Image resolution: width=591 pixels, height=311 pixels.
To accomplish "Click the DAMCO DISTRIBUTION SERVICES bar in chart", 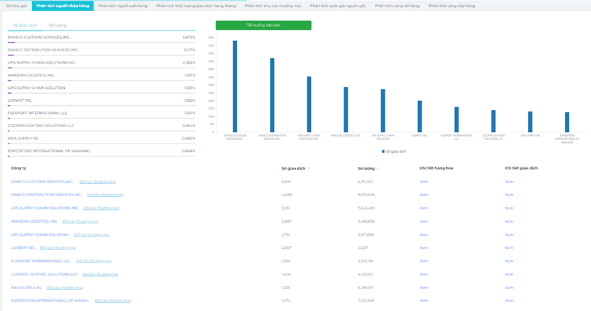I will pyautogui.click(x=272, y=95).
